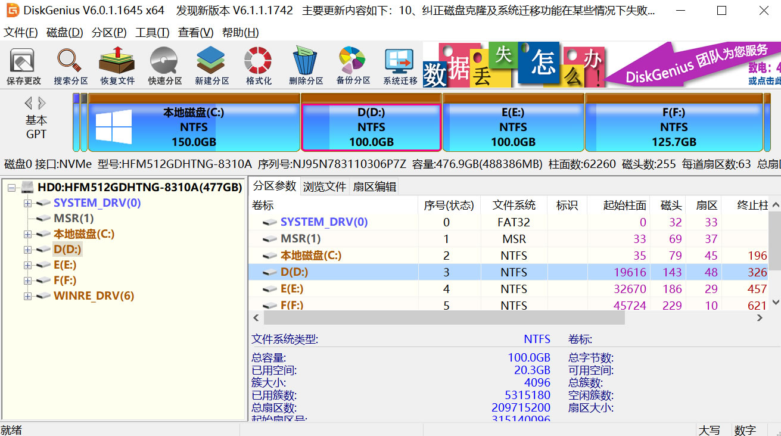Click the 格式化 format icon
This screenshot has height=436, width=781.
point(259,66)
